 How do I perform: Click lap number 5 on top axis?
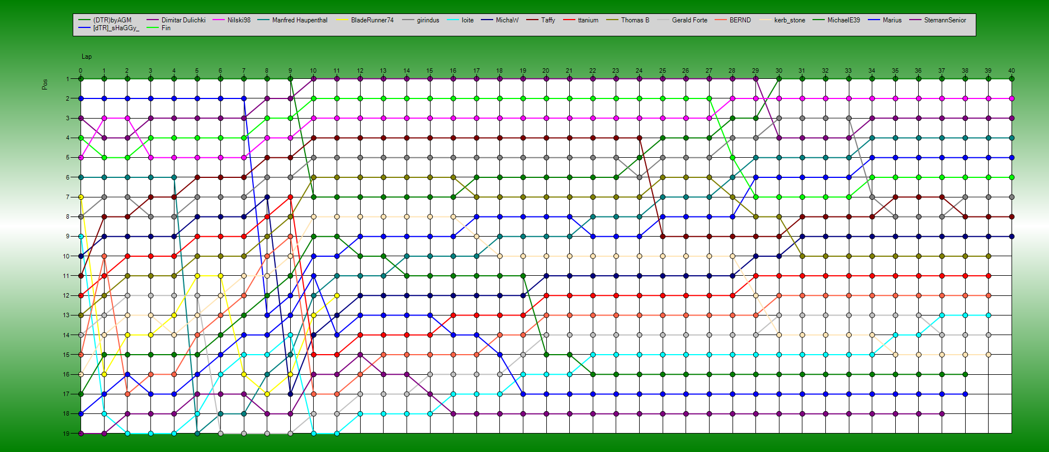(x=197, y=71)
